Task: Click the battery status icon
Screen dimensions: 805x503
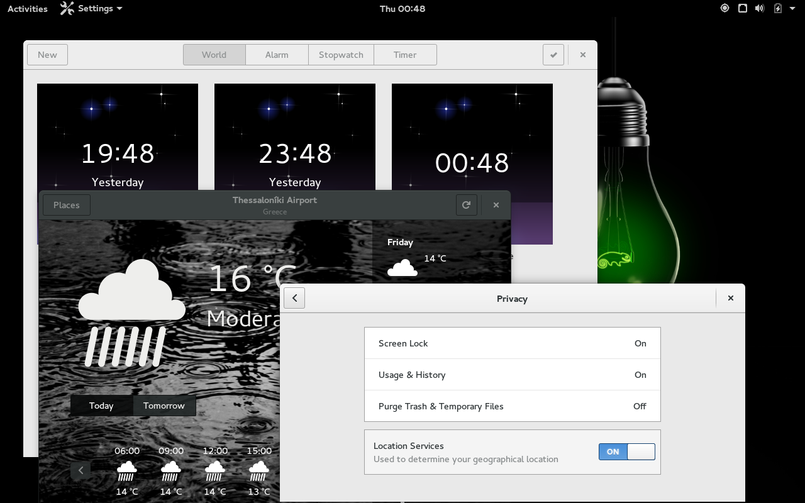Action: point(777,9)
